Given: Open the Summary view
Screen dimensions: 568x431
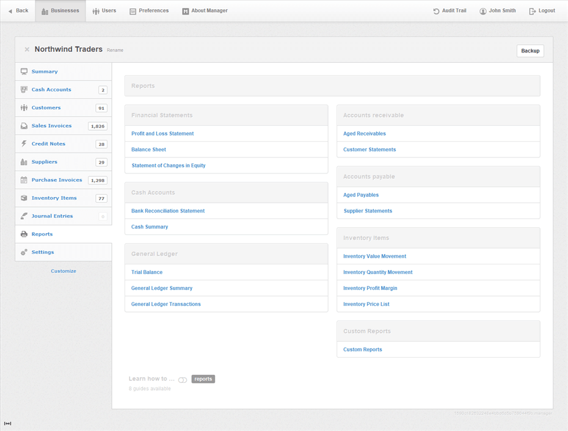Looking at the screenshot, I should click(x=45, y=71).
